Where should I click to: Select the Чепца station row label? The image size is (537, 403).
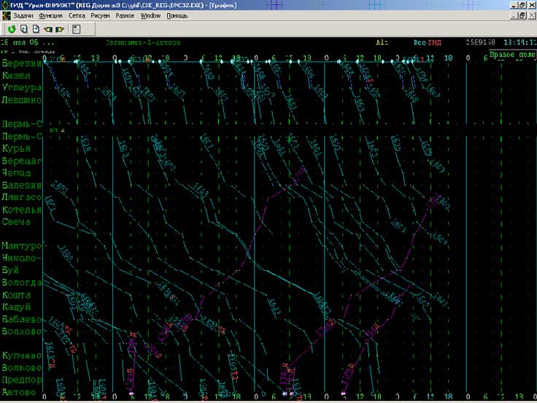(x=16, y=173)
